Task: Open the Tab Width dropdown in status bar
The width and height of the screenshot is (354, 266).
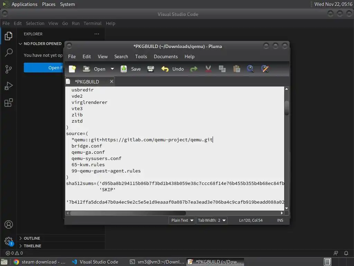Action: [211, 220]
